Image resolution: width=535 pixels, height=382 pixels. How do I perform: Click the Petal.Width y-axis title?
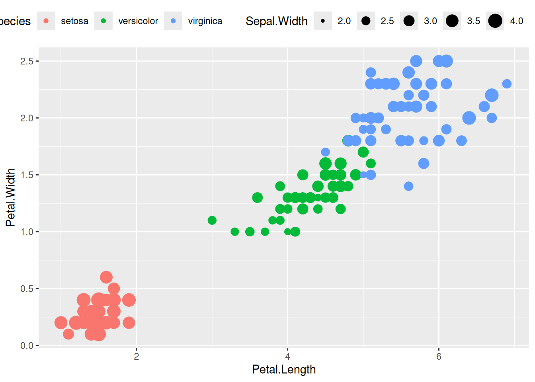(10, 197)
